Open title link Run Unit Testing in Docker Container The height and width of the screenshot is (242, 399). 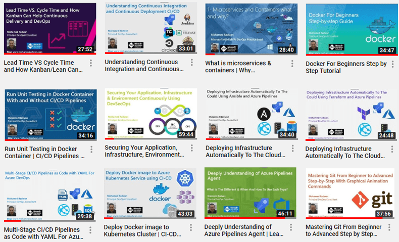tap(44, 153)
